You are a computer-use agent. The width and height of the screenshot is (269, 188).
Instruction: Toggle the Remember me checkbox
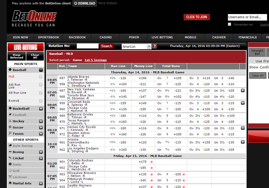pyautogui.click(x=229, y=24)
